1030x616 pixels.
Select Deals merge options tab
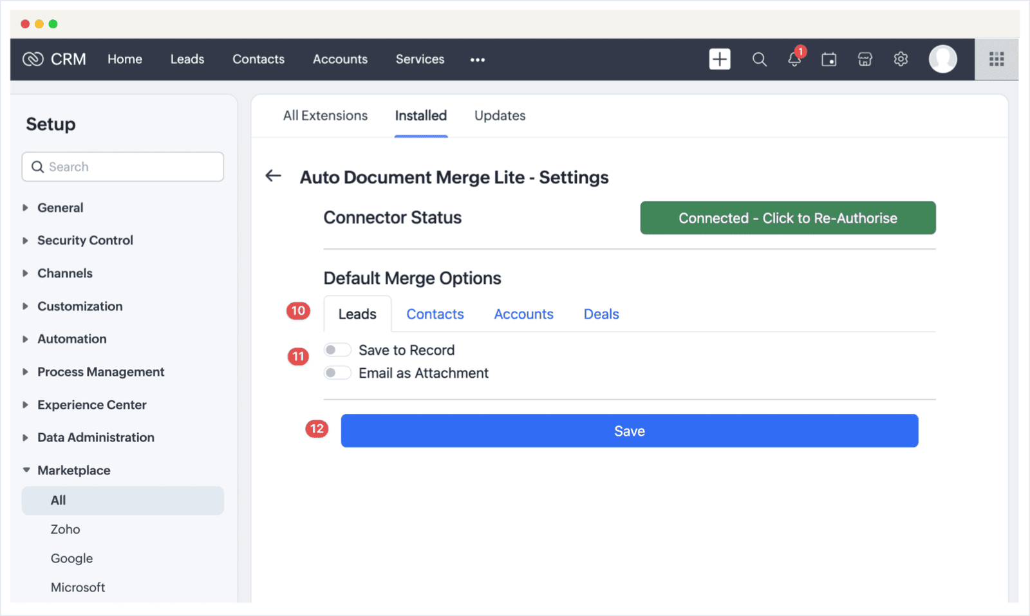tap(601, 314)
